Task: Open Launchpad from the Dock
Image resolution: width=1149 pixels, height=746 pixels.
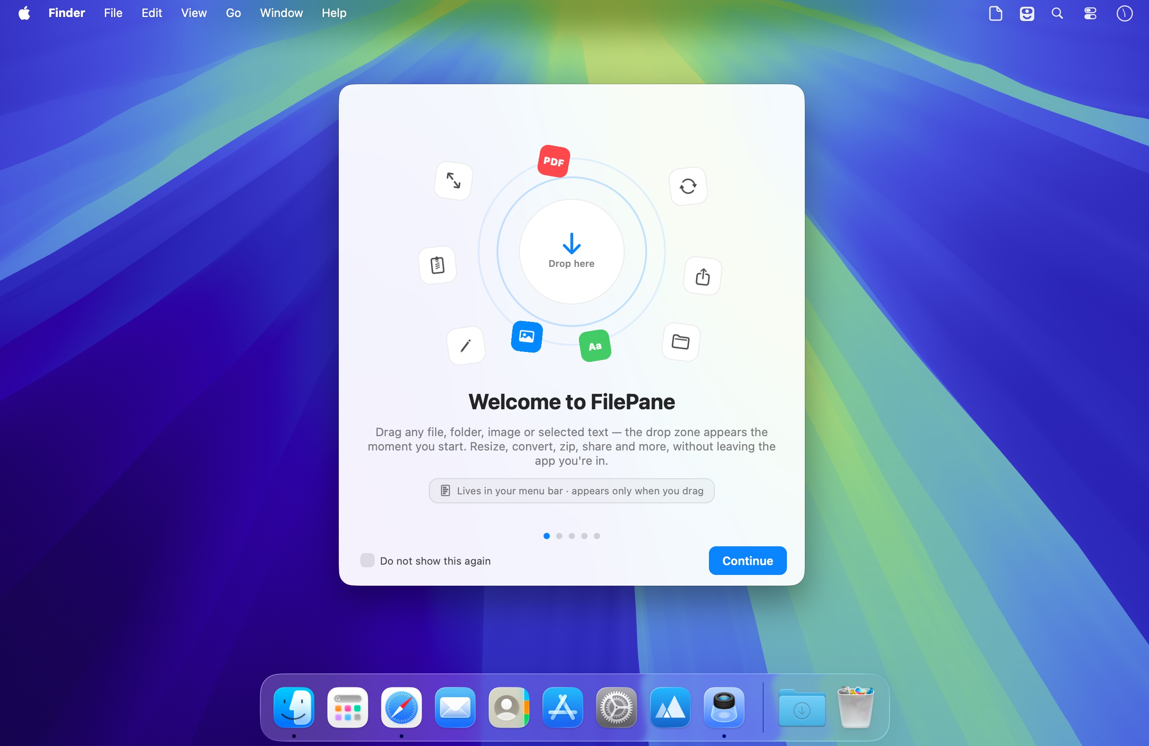Action: coord(348,707)
